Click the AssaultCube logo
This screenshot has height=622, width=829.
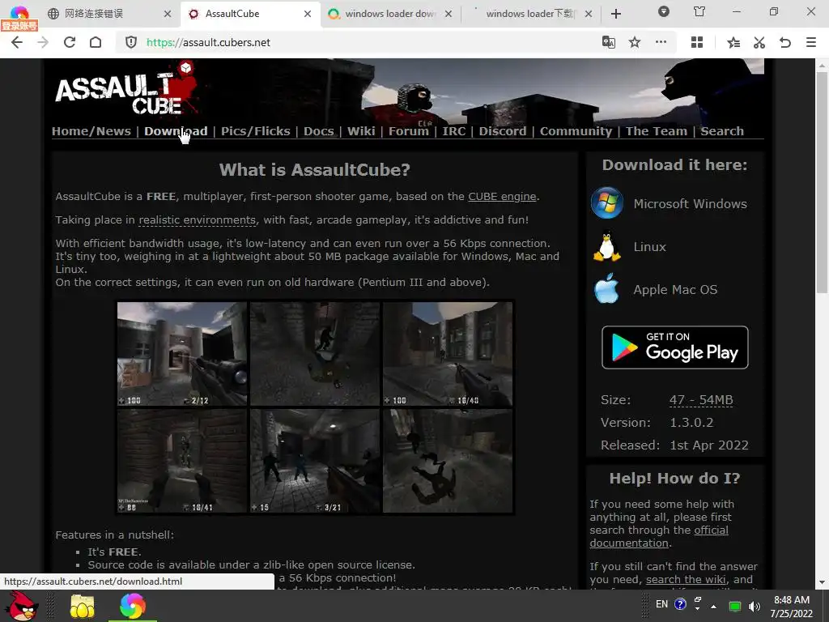click(127, 89)
